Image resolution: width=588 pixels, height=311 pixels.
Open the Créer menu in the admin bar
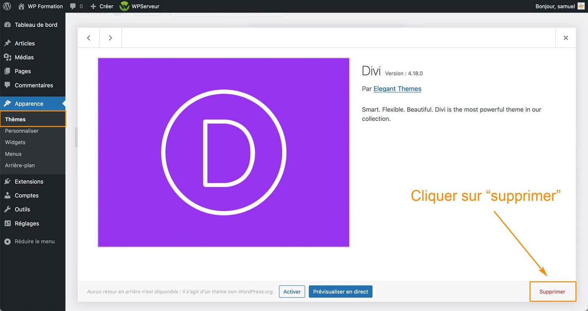pos(102,6)
